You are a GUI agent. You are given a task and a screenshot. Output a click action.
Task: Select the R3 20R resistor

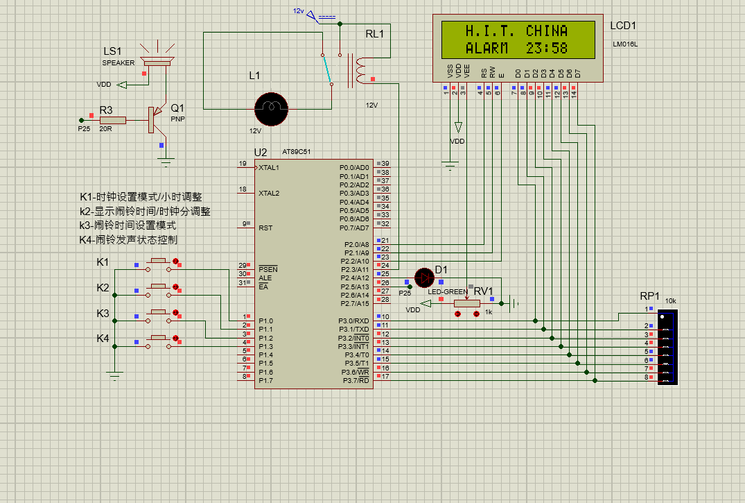pos(112,121)
